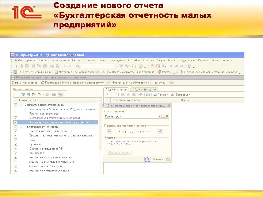Toggle the Прибыль report checkbox
Screen dimensions: 263x197
(15, 144)
